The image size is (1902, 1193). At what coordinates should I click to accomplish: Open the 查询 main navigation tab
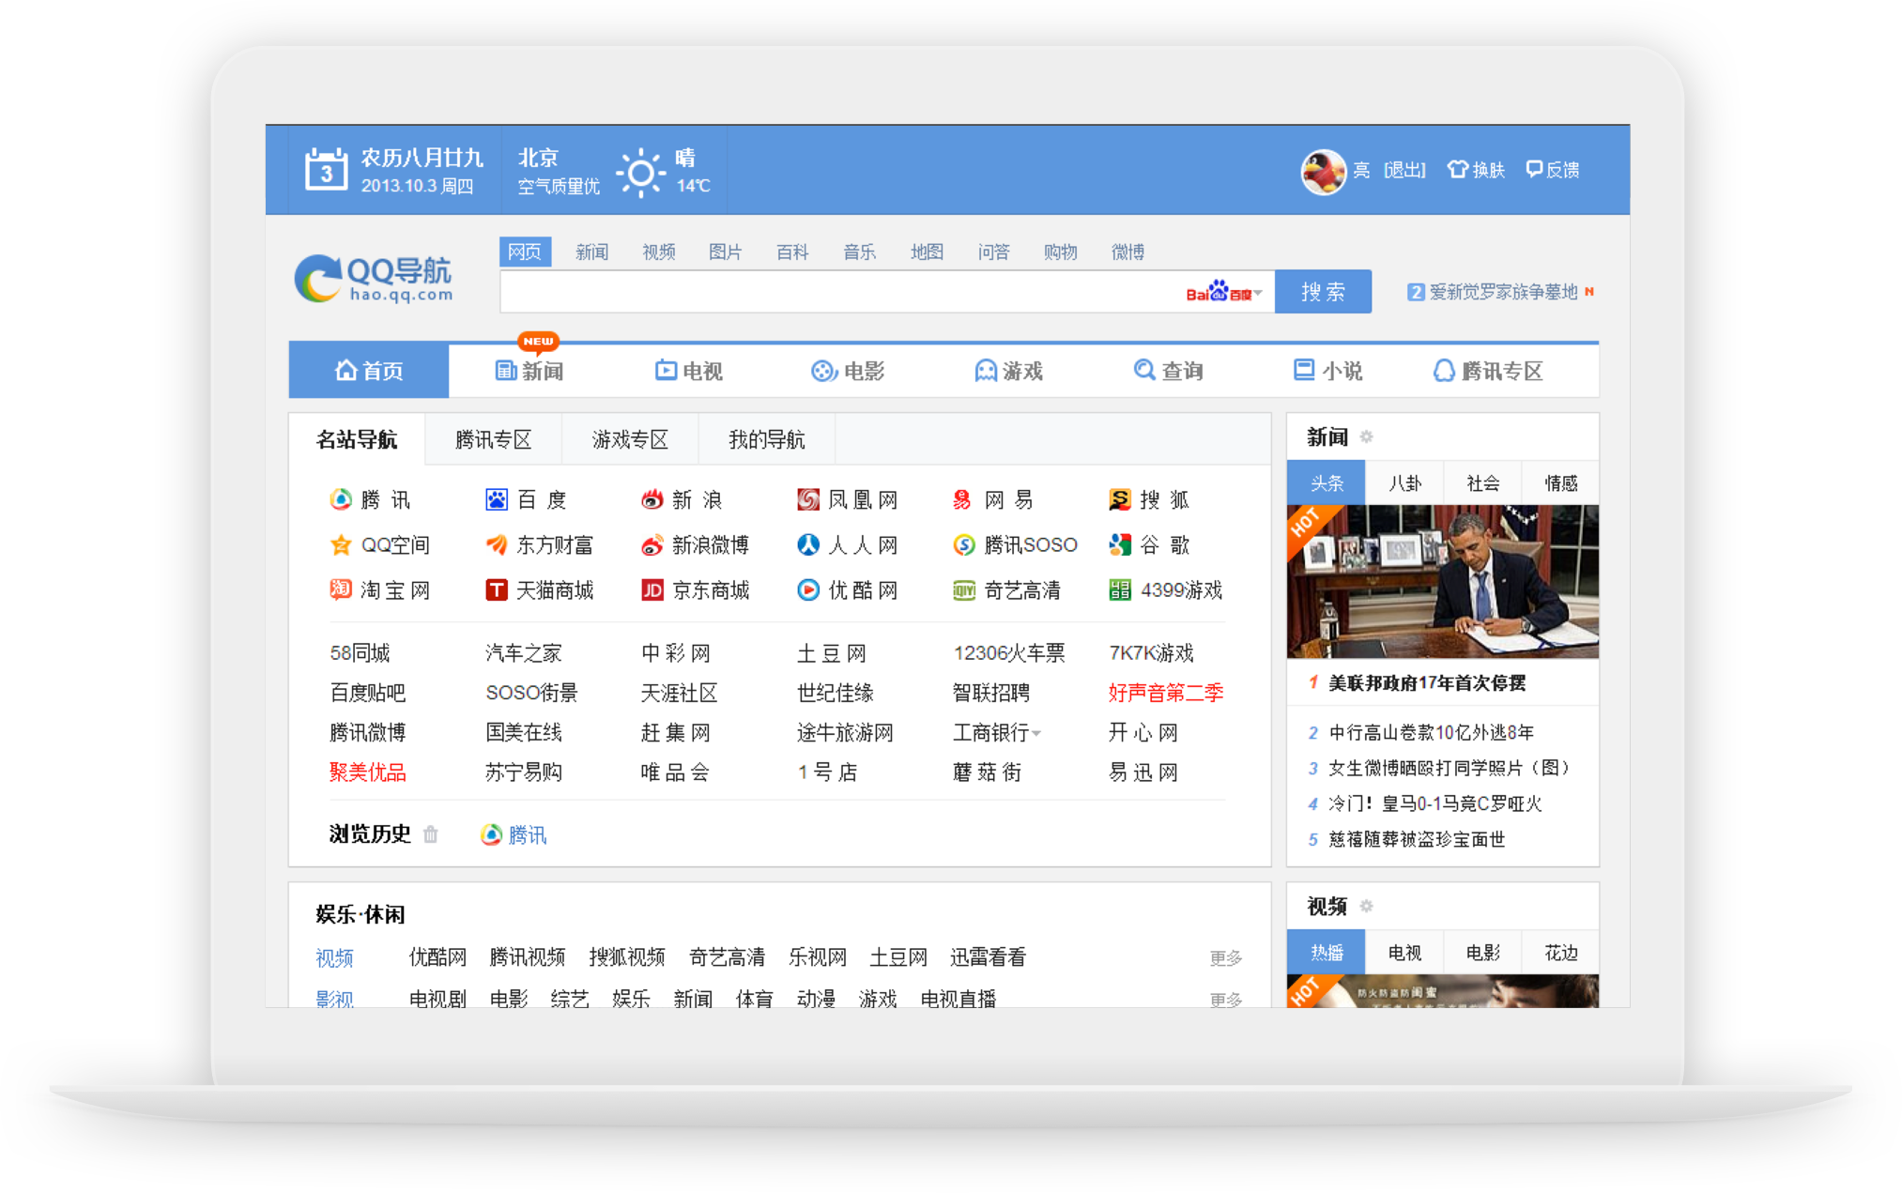point(1168,371)
